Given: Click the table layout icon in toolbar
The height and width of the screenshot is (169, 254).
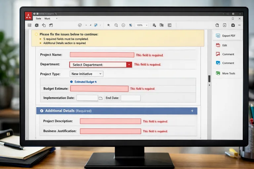Looking at the screenshot, I should click(x=169, y=25).
